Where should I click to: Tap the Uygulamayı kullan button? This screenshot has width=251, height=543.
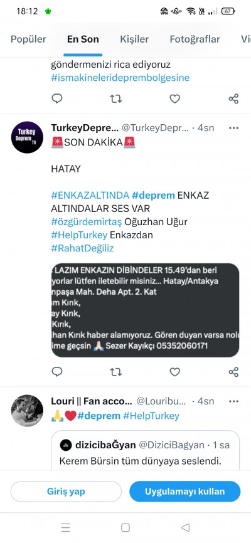click(184, 491)
